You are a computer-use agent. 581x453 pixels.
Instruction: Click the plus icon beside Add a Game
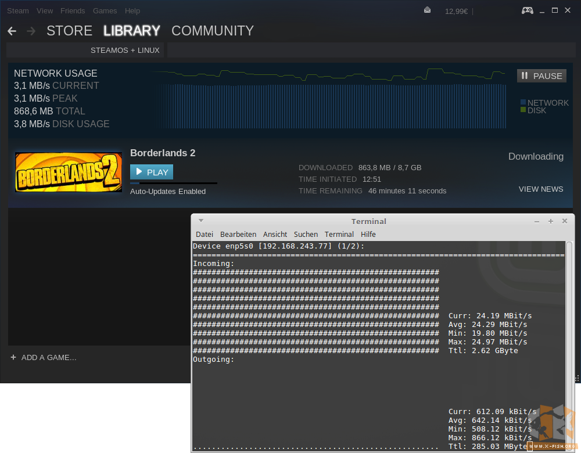pos(13,357)
